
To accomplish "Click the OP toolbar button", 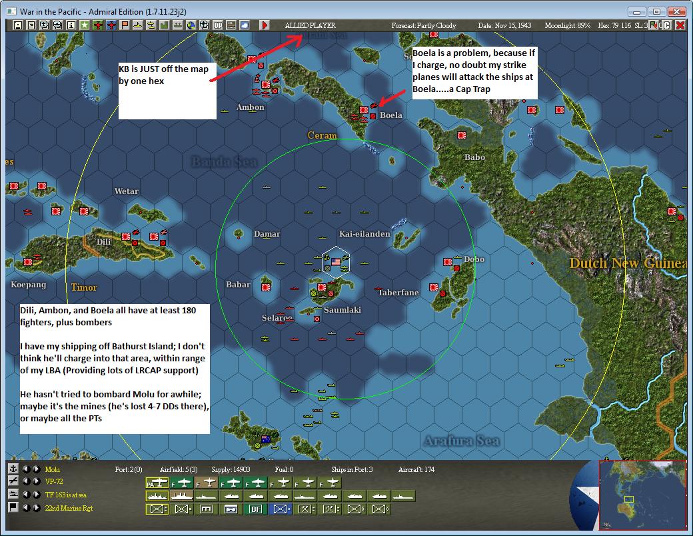I will point(218,25).
